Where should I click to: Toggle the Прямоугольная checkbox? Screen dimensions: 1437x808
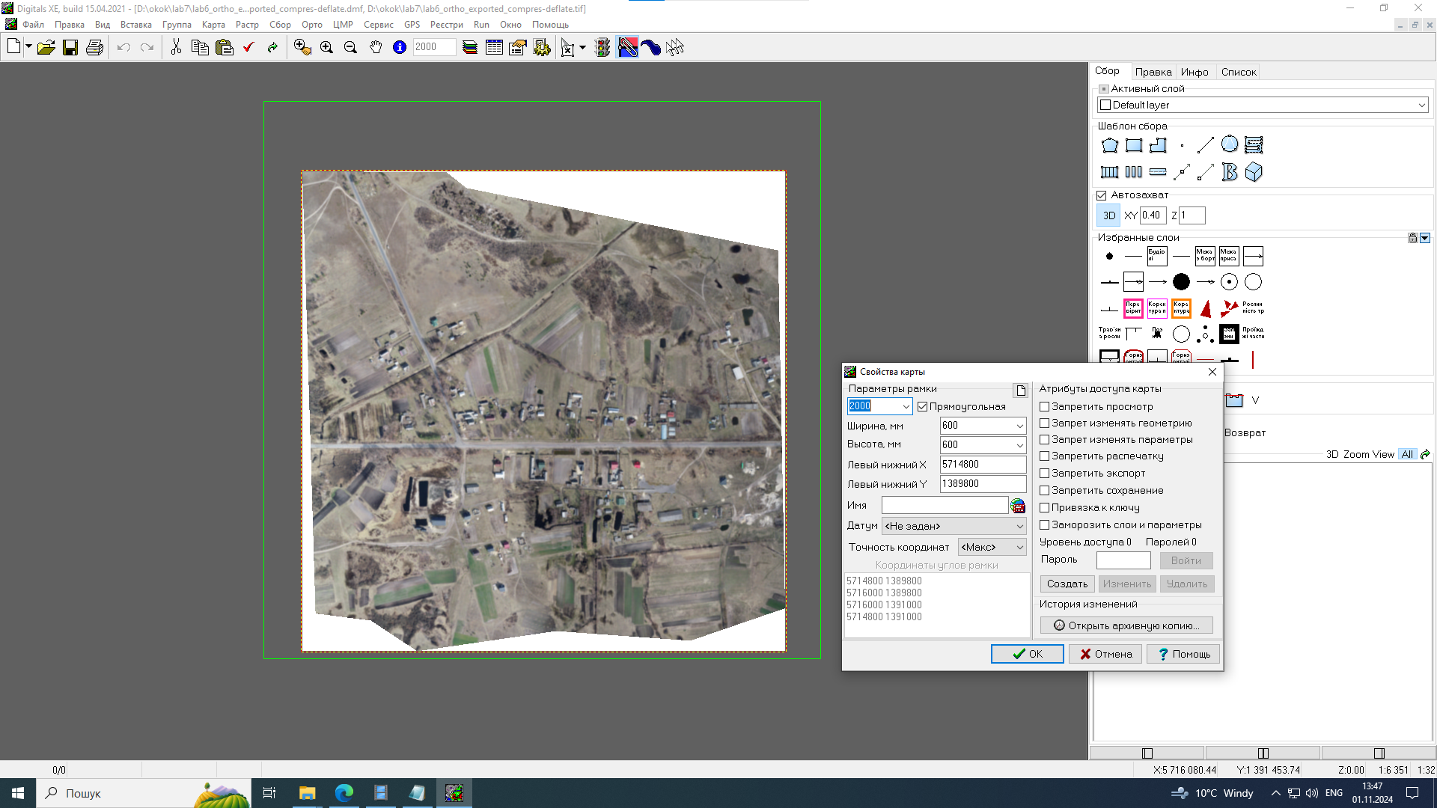coord(923,407)
